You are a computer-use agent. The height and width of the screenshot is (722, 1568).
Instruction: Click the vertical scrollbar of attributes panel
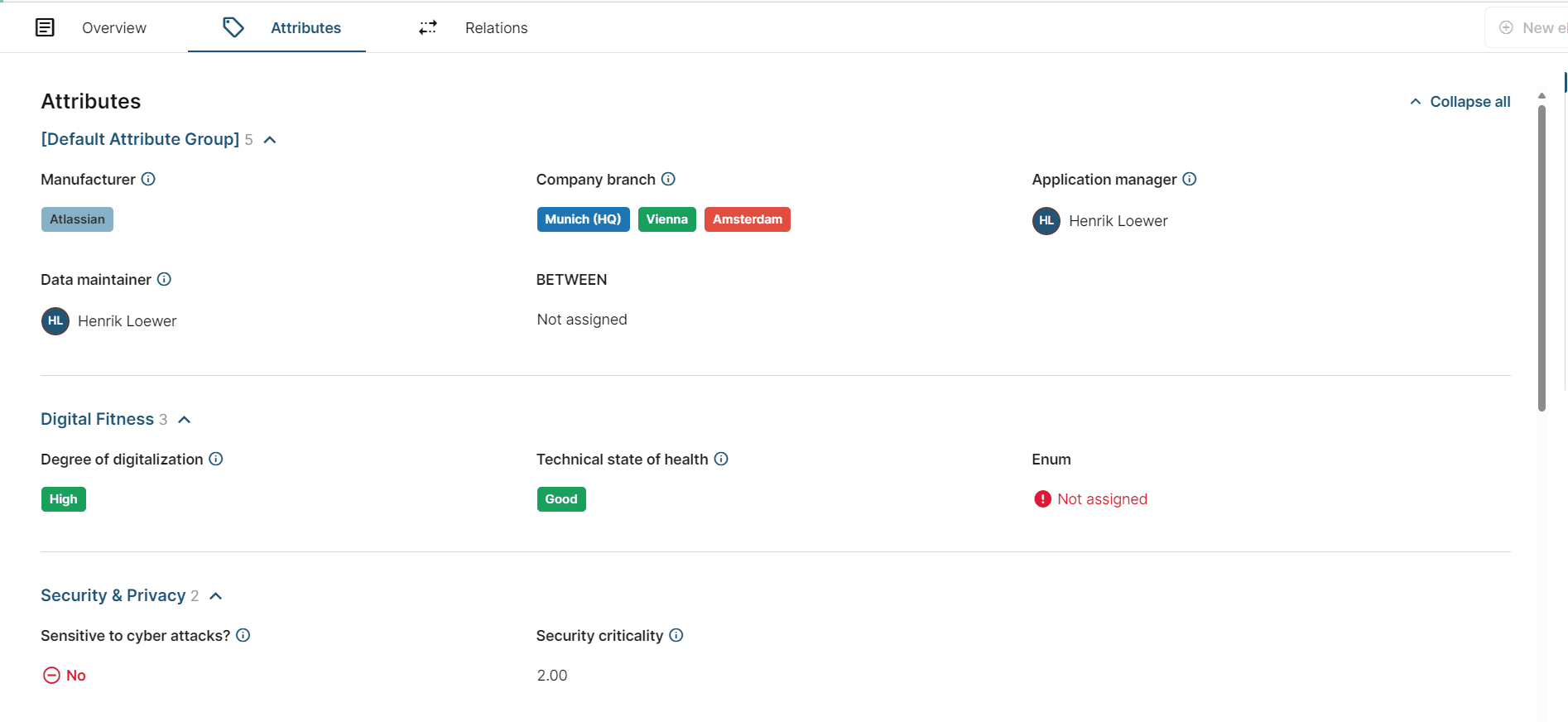(x=1542, y=257)
